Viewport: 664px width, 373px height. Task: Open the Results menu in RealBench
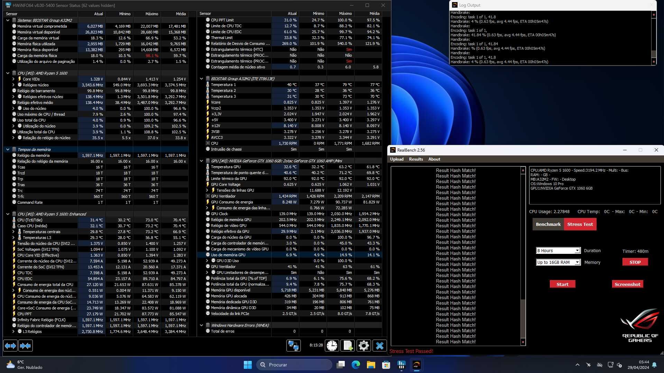(x=416, y=159)
